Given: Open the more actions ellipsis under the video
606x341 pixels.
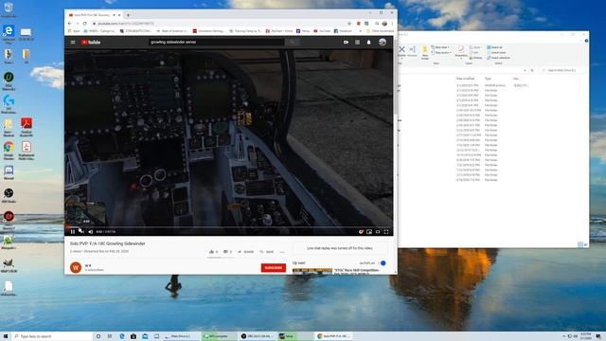Looking at the screenshot, I should pyautogui.click(x=282, y=252).
